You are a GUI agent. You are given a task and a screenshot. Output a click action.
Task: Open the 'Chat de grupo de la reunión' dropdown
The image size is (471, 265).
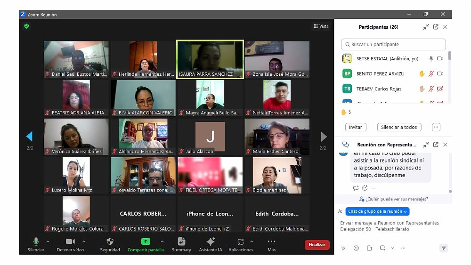[377, 212]
